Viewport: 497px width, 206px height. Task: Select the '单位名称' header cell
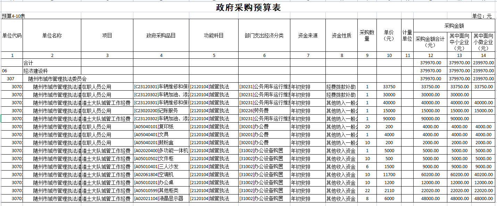pyautogui.click(x=52, y=35)
